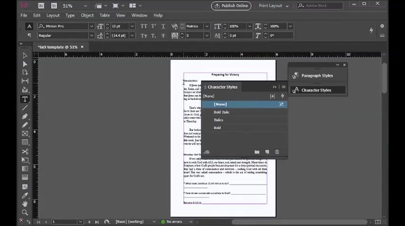Delete selected character style trash icon

click(x=277, y=152)
